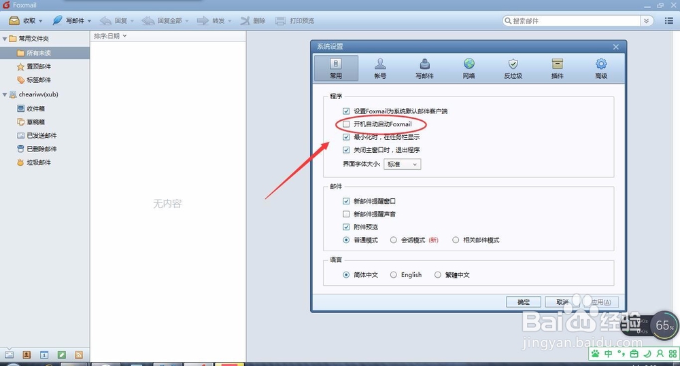The width and height of the screenshot is (680, 366).
Task: Click the 中 input method tray icon
Action: [609, 354]
